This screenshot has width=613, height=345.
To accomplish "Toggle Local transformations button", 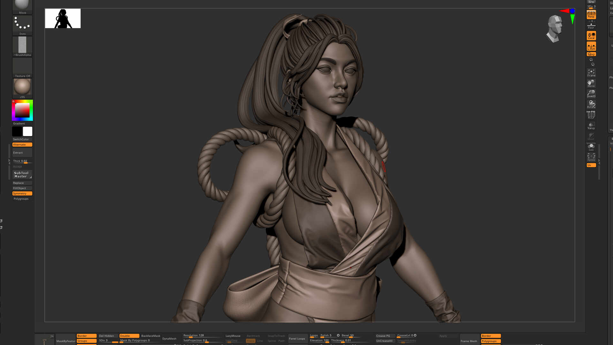I will (591, 35).
